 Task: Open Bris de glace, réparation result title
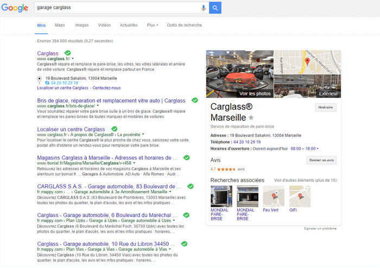point(111,100)
